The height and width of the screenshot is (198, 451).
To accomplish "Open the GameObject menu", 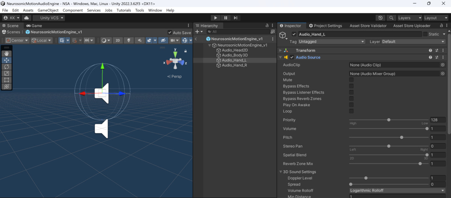I will (x=48, y=10).
